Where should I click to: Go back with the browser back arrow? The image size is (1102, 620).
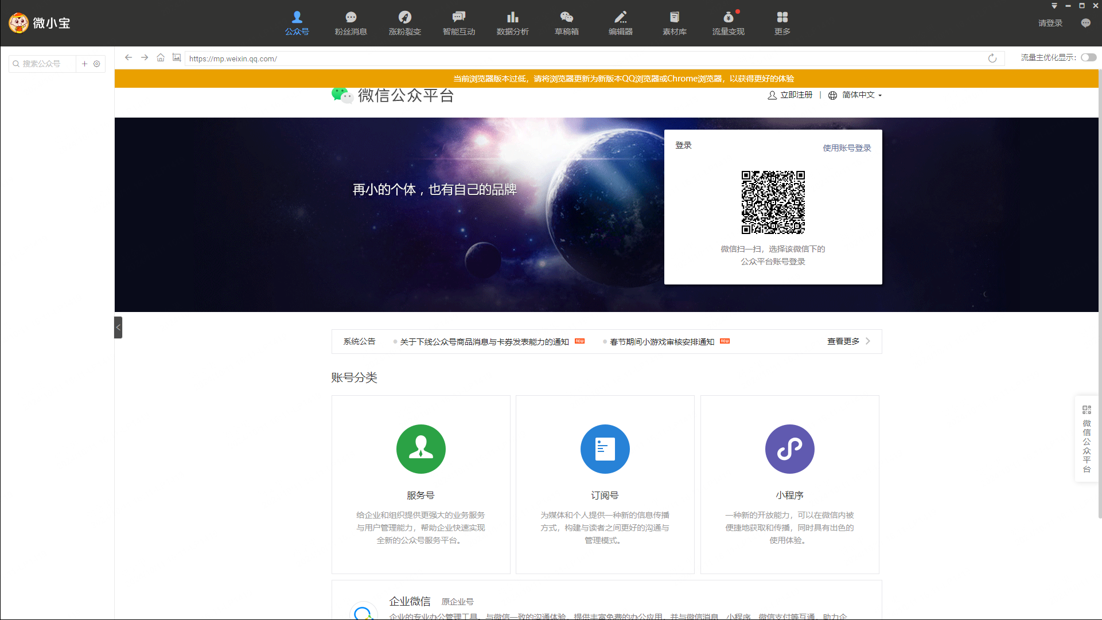pos(128,58)
